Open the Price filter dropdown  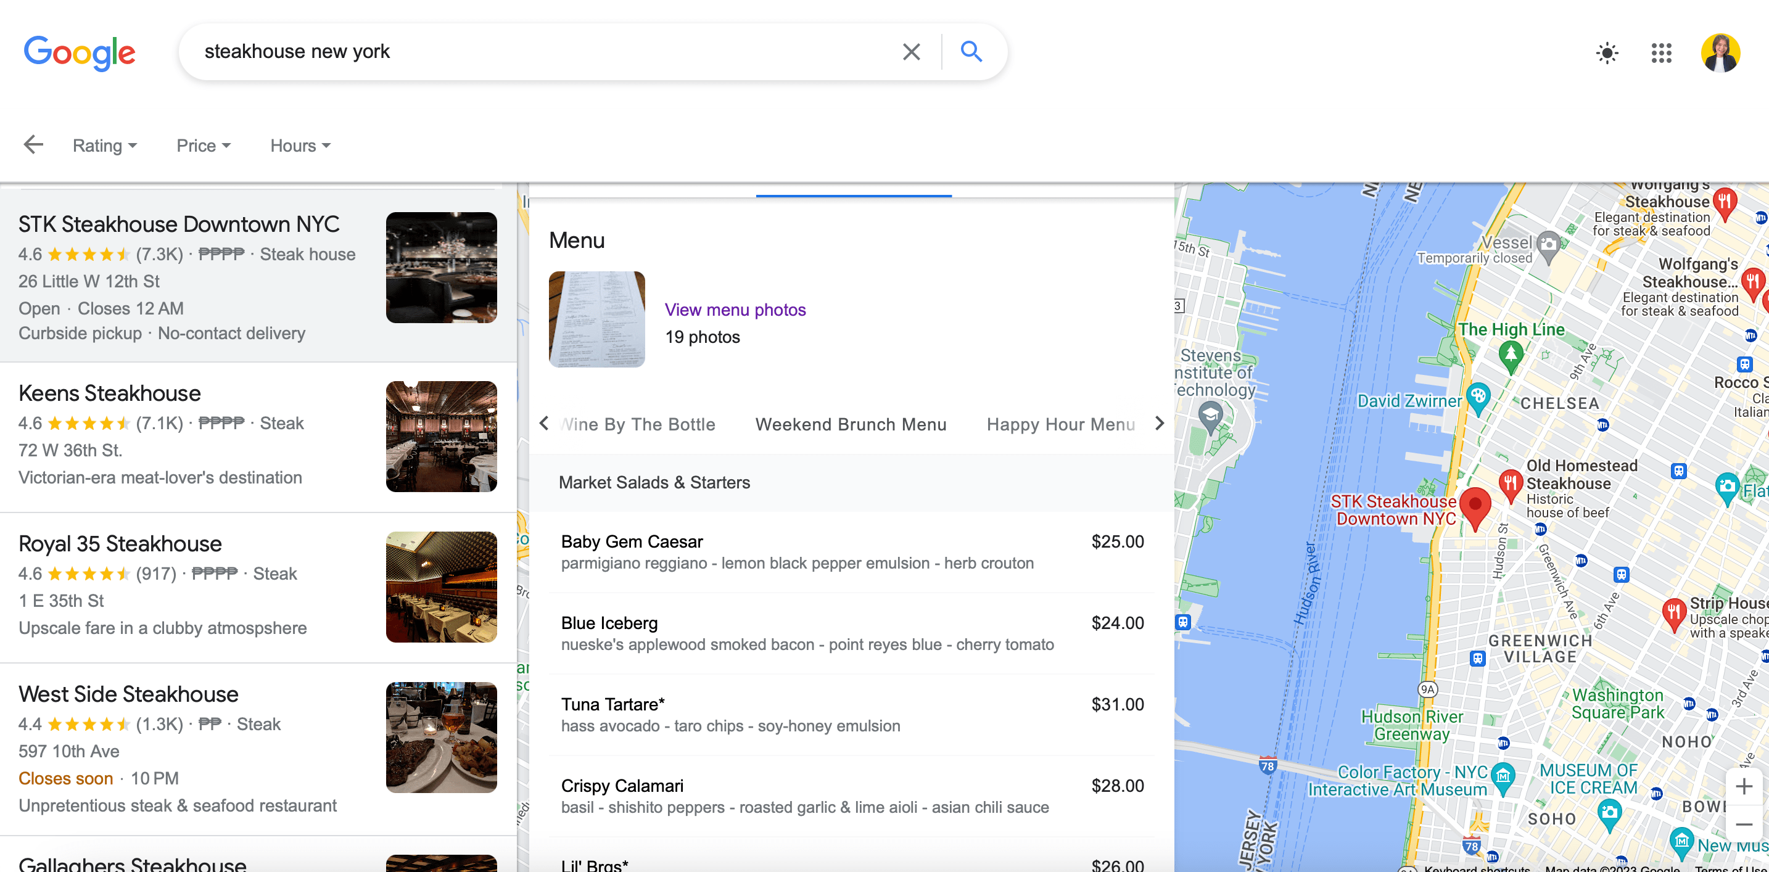click(202, 145)
